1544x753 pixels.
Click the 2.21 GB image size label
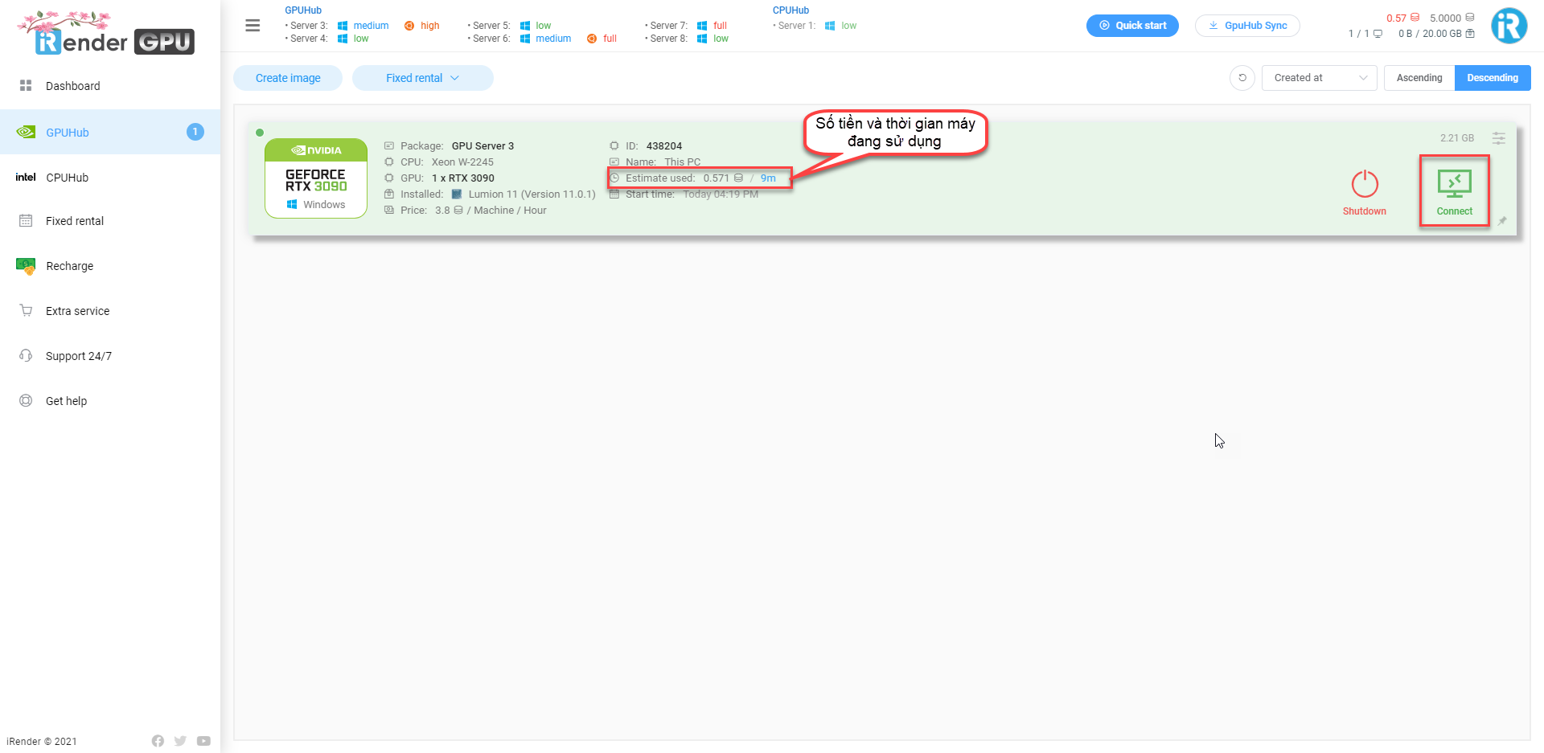pyautogui.click(x=1457, y=138)
